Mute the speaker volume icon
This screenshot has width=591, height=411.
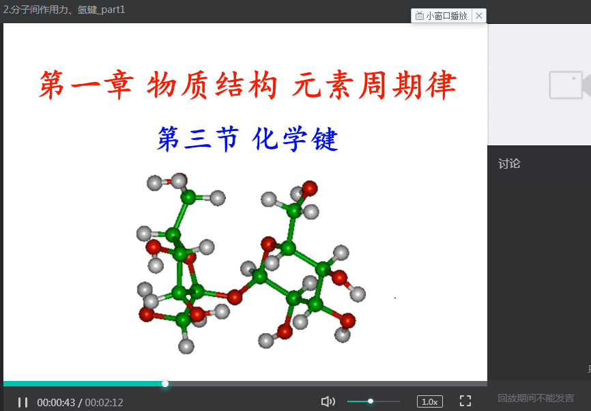328,401
